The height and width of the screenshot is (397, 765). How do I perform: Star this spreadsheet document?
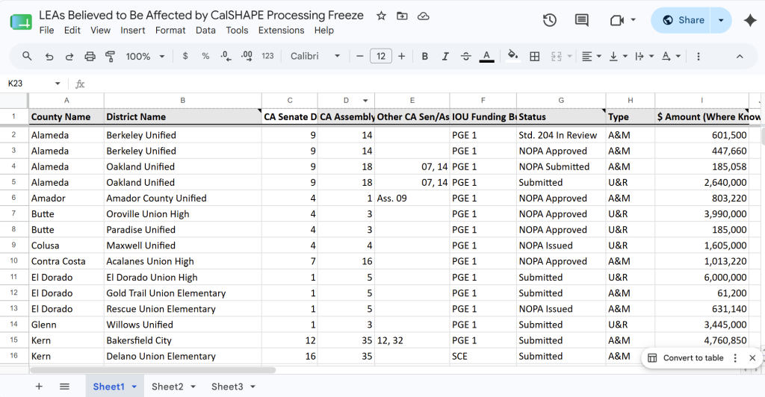point(381,16)
